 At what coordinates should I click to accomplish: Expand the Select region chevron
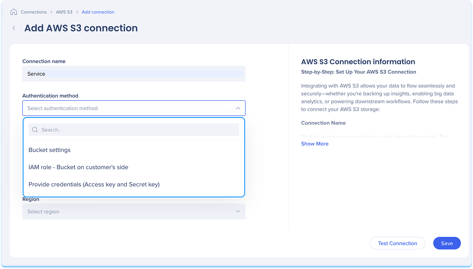(x=238, y=211)
